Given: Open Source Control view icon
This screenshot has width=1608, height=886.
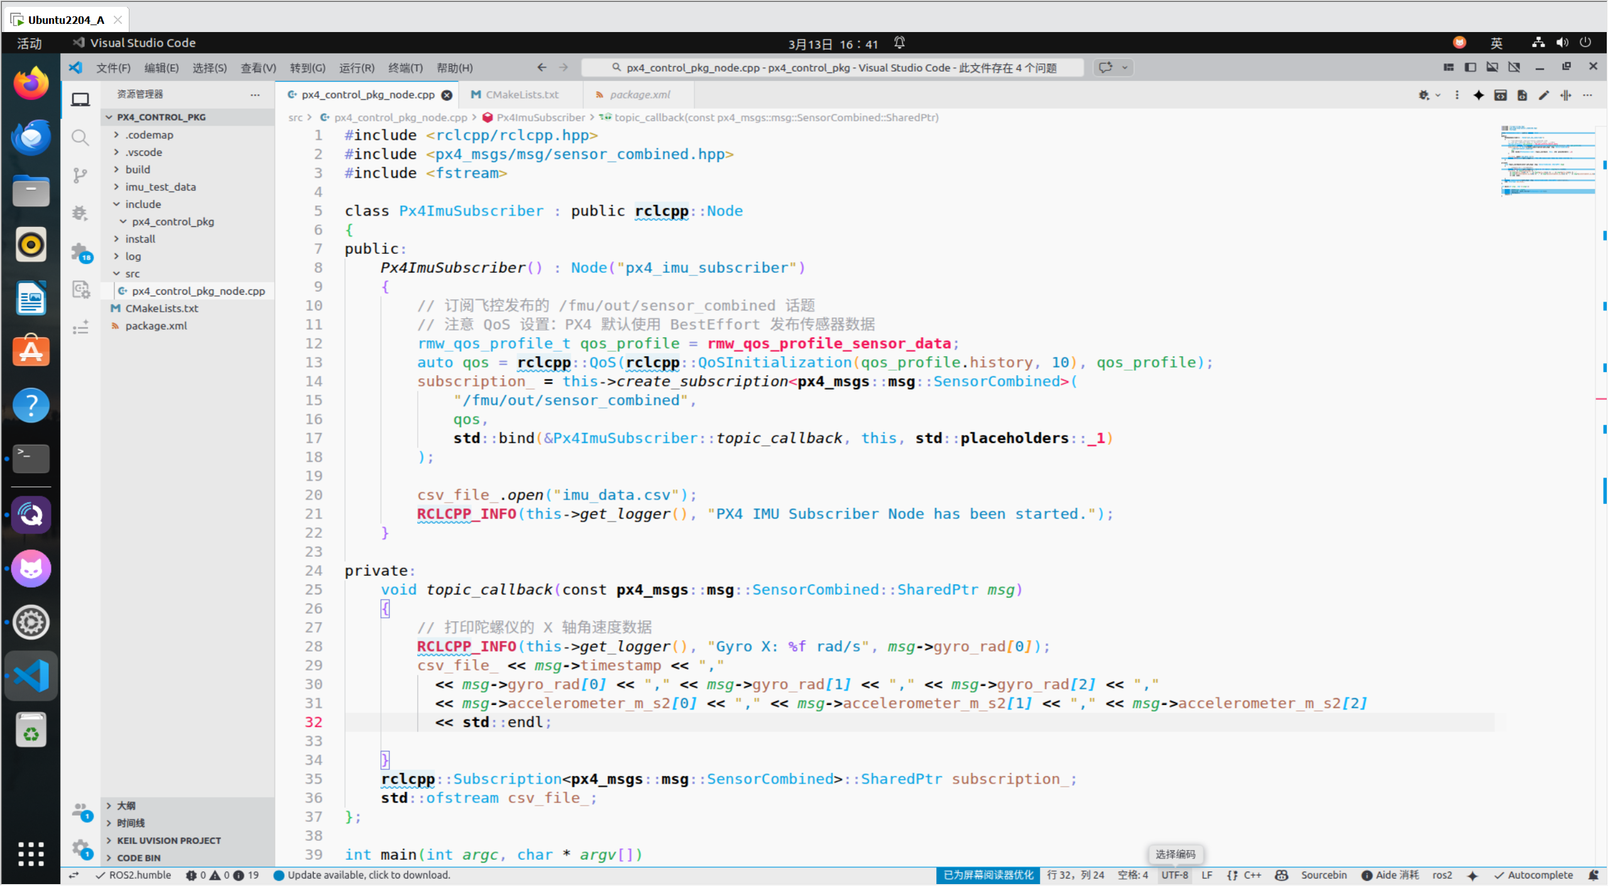Looking at the screenshot, I should (x=80, y=175).
